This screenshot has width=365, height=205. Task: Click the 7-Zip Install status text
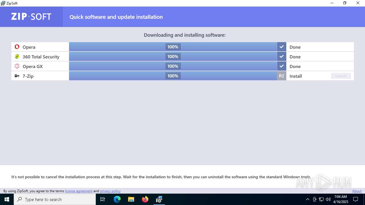296,76
